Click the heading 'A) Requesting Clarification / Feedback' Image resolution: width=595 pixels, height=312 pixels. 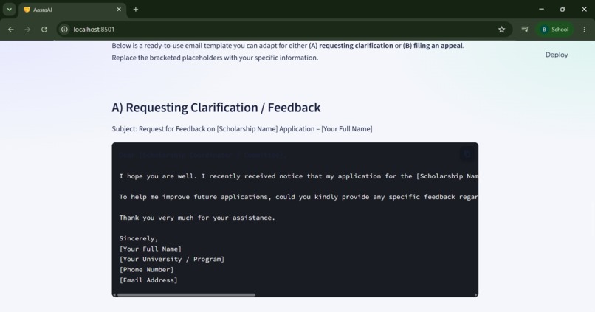pos(216,108)
